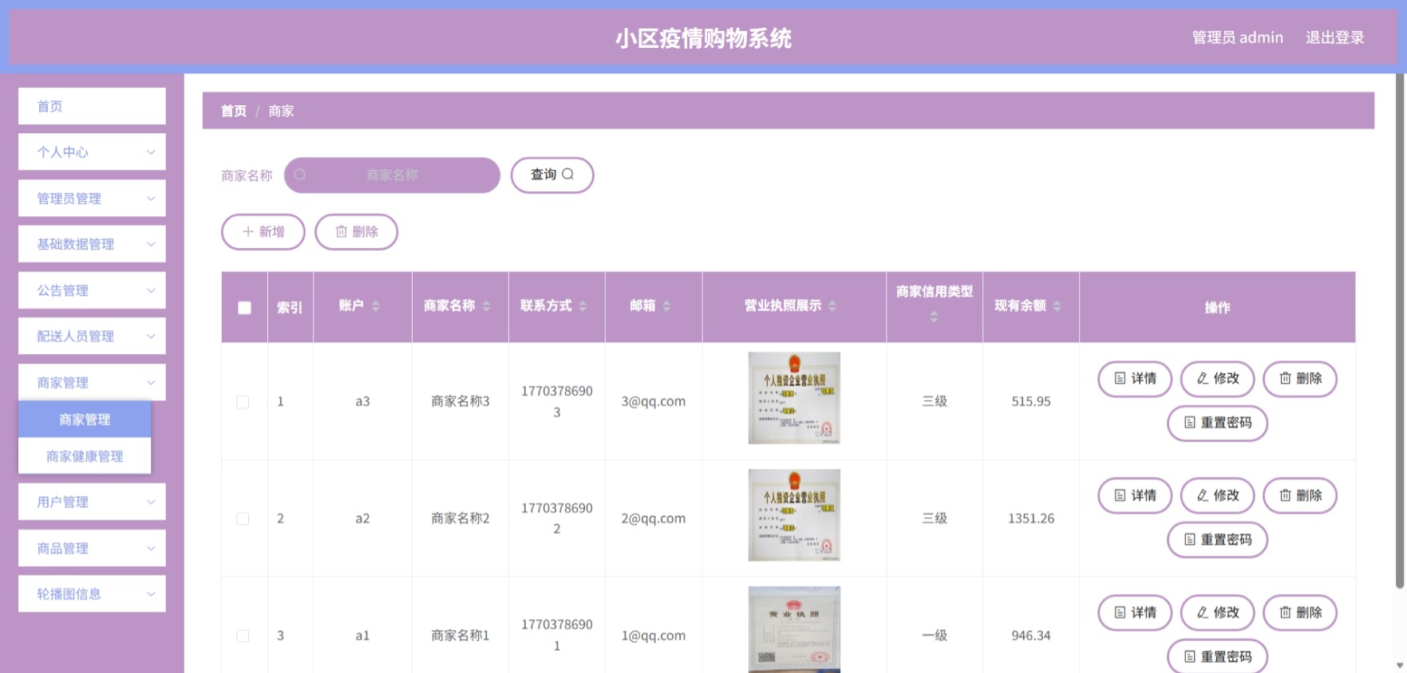This screenshot has width=1407, height=673.
Task: Click 修改 for 商家名称1
Action: pyautogui.click(x=1218, y=613)
